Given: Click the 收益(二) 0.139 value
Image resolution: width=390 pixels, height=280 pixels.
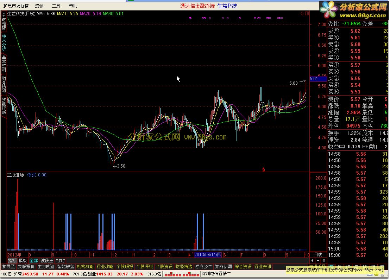Looking at the screenshot, I should click(354, 147).
